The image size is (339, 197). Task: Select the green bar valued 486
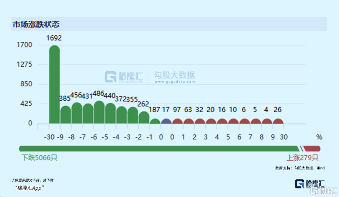click(99, 112)
